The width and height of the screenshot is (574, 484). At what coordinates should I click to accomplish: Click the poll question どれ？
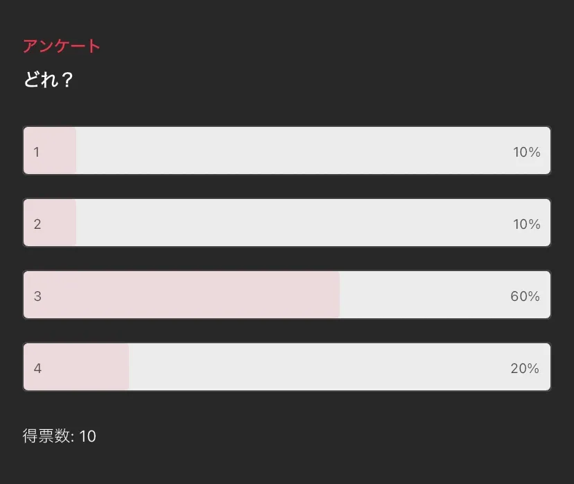(49, 80)
